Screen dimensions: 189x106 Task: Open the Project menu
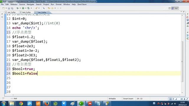[x=46, y=4]
